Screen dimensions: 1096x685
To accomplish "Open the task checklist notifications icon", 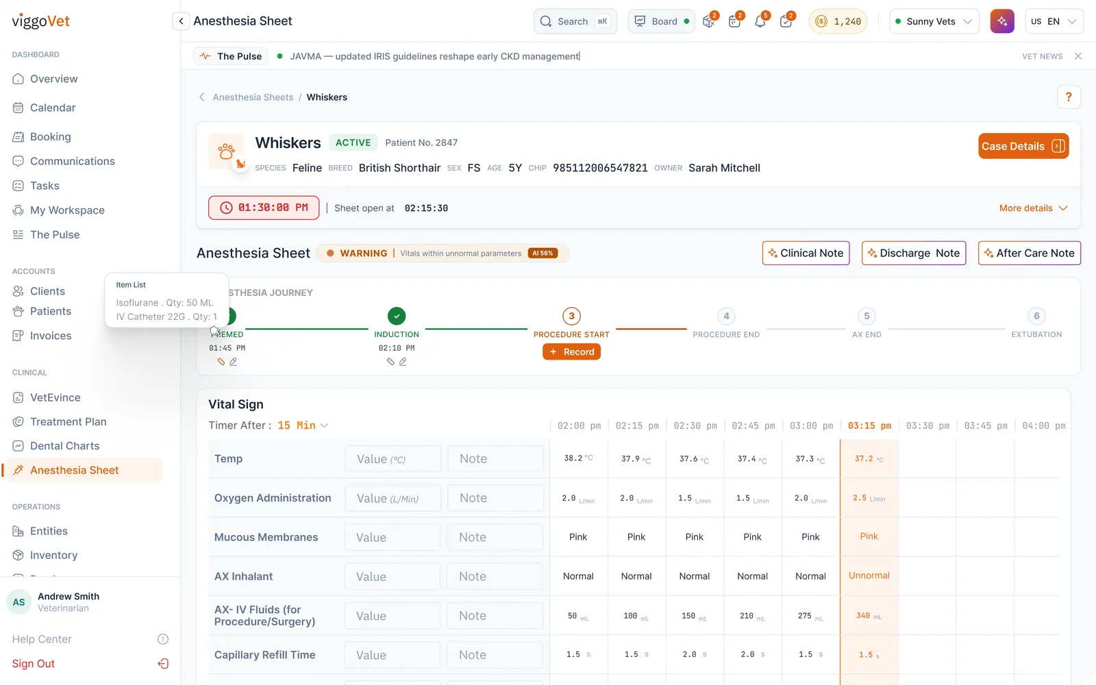I will (786, 21).
